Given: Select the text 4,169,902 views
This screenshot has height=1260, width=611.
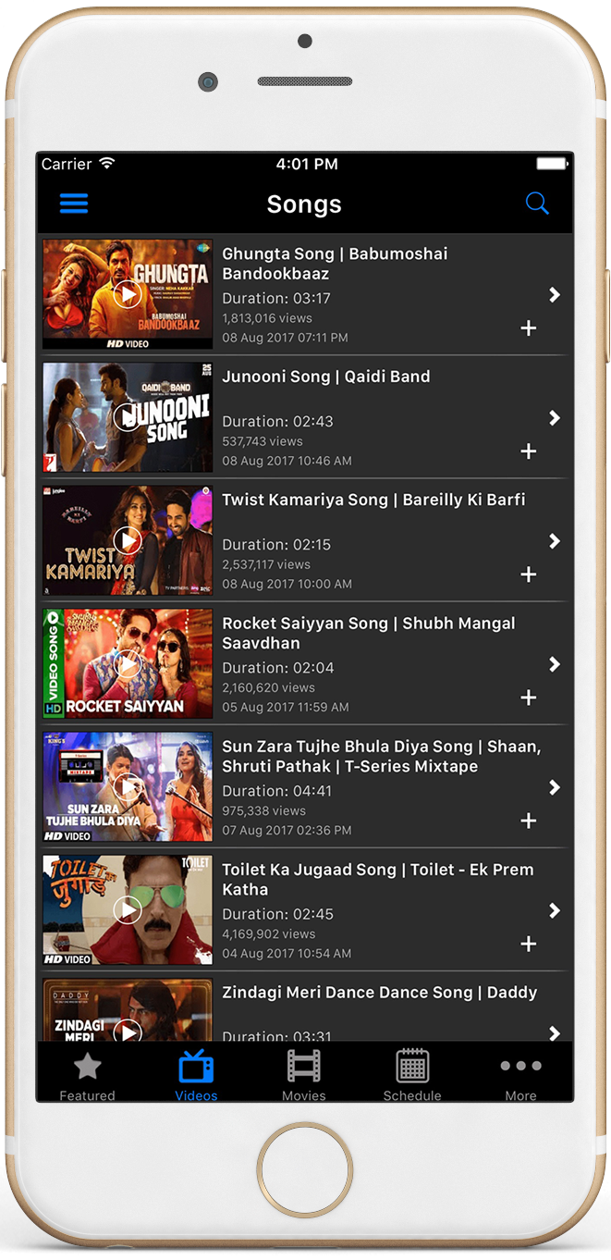Looking at the screenshot, I should pos(269,933).
